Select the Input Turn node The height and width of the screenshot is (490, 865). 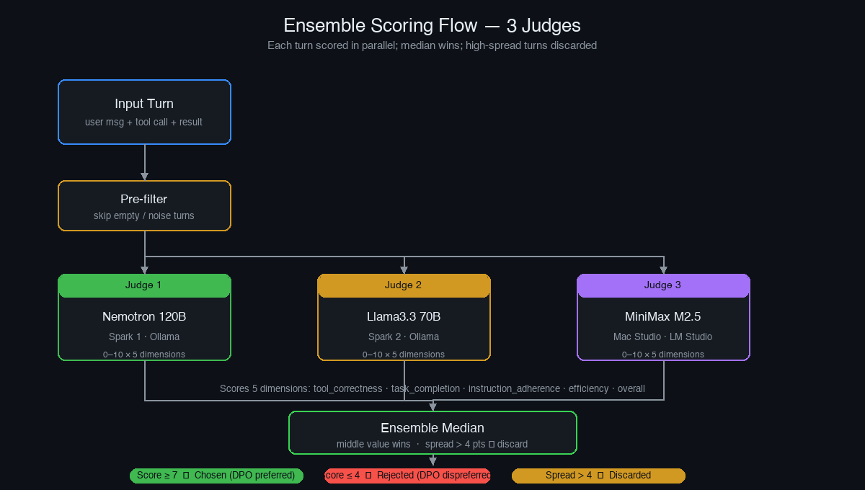[x=144, y=112]
